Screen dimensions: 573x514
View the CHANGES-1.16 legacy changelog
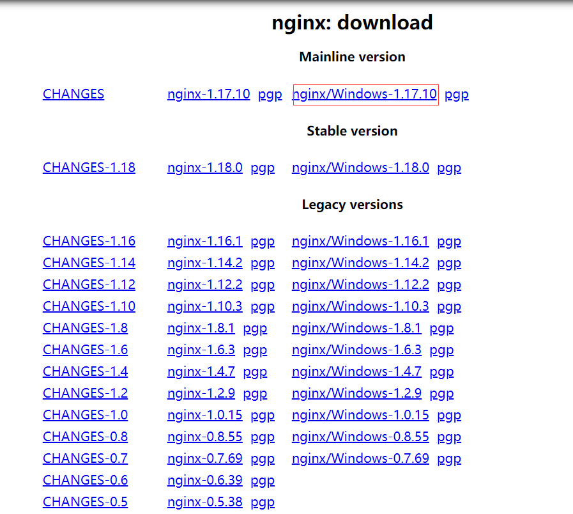pyautogui.click(x=89, y=241)
